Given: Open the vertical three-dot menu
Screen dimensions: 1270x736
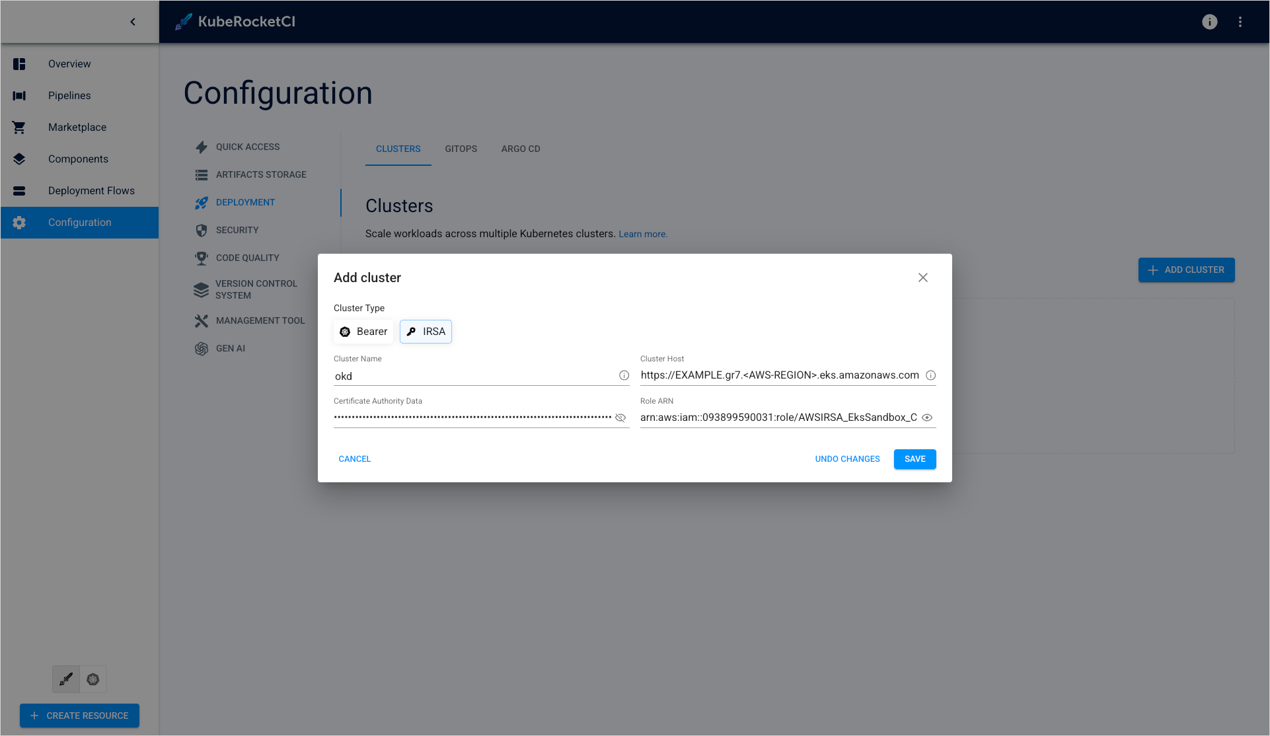Looking at the screenshot, I should coord(1240,22).
